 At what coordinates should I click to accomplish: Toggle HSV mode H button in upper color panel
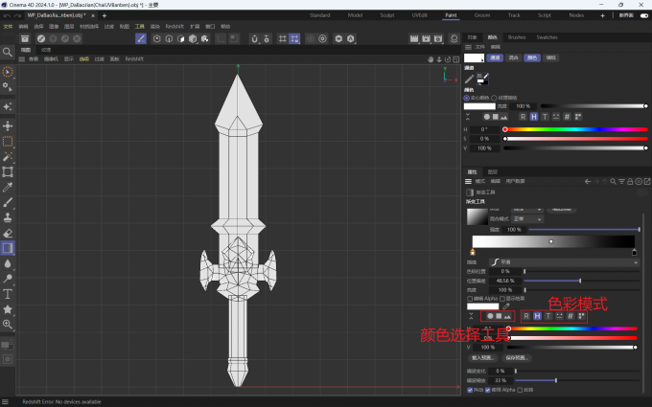pyautogui.click(x=534, y=117)
